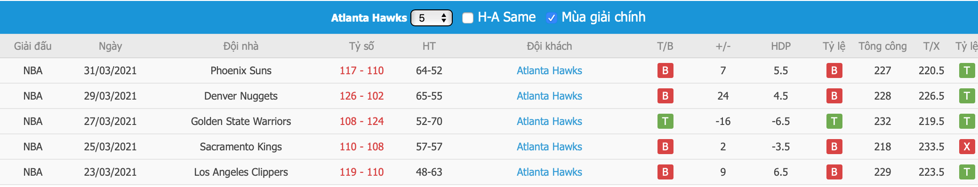The image size is (978, 187).
Task: Click the HDP column header
Action: coord(781,46)
